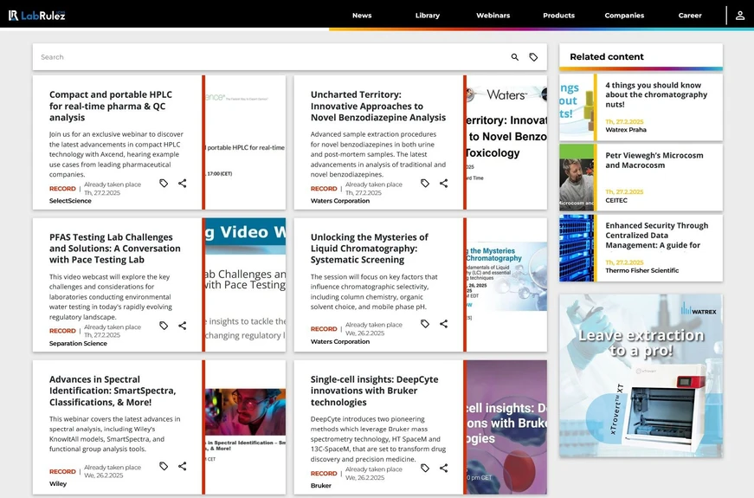The width and height of the screenshot is (754, 498).
Task: Click Petr Viewegh portrait thumbnail
Action: pyautogui.click(x=576, y=178)
